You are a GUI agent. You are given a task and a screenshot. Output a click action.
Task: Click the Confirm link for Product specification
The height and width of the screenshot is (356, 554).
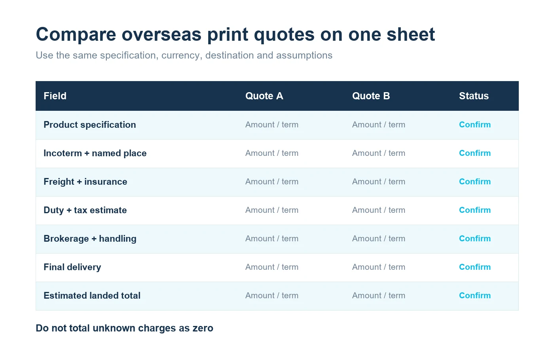click(474, 125)
